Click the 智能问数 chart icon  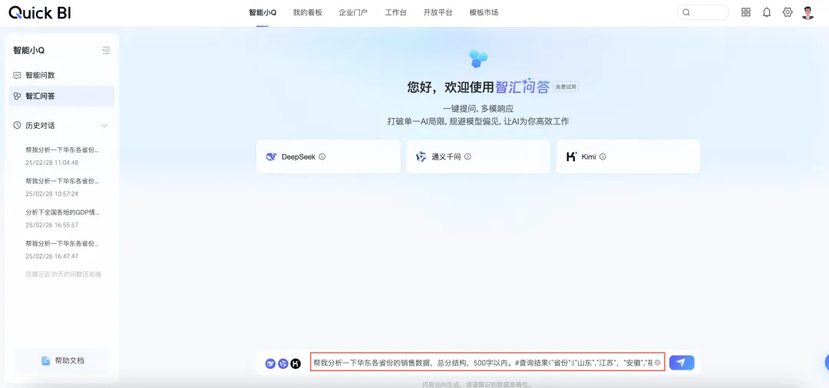coord(18,75)
